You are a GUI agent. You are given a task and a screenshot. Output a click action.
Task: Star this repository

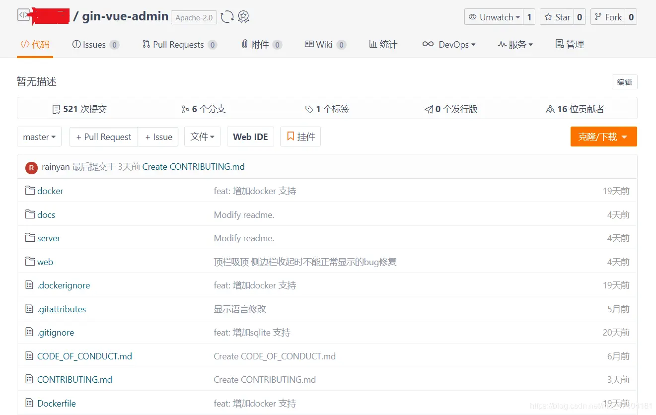[x=557, y=17]
